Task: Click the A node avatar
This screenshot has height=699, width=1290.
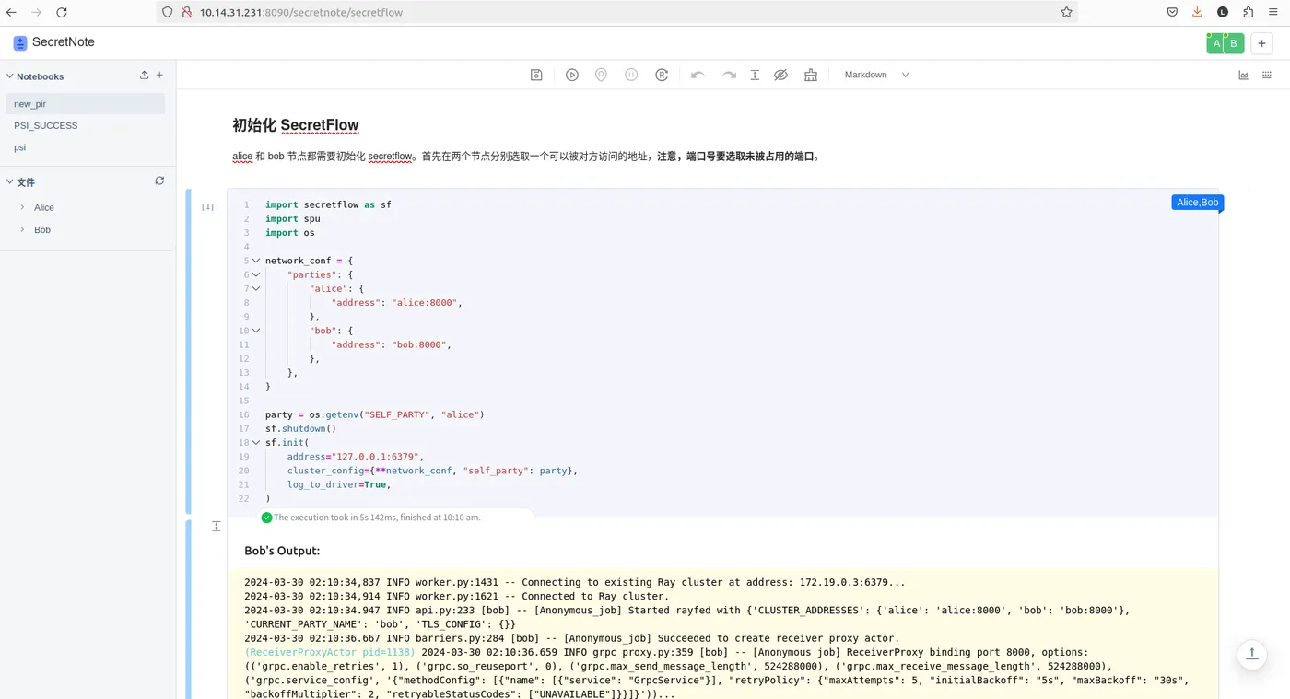Action: tap(1217, 43)
